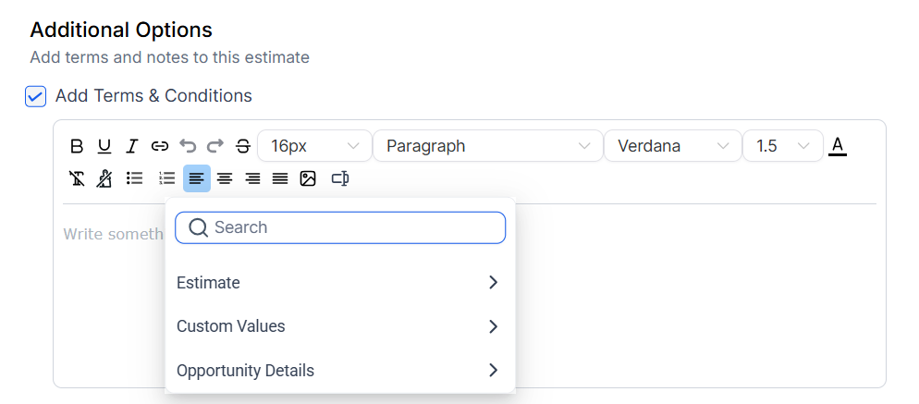Insert an image into the terms
This screenshot has width=919, height=404.
(x=308, y=178)
